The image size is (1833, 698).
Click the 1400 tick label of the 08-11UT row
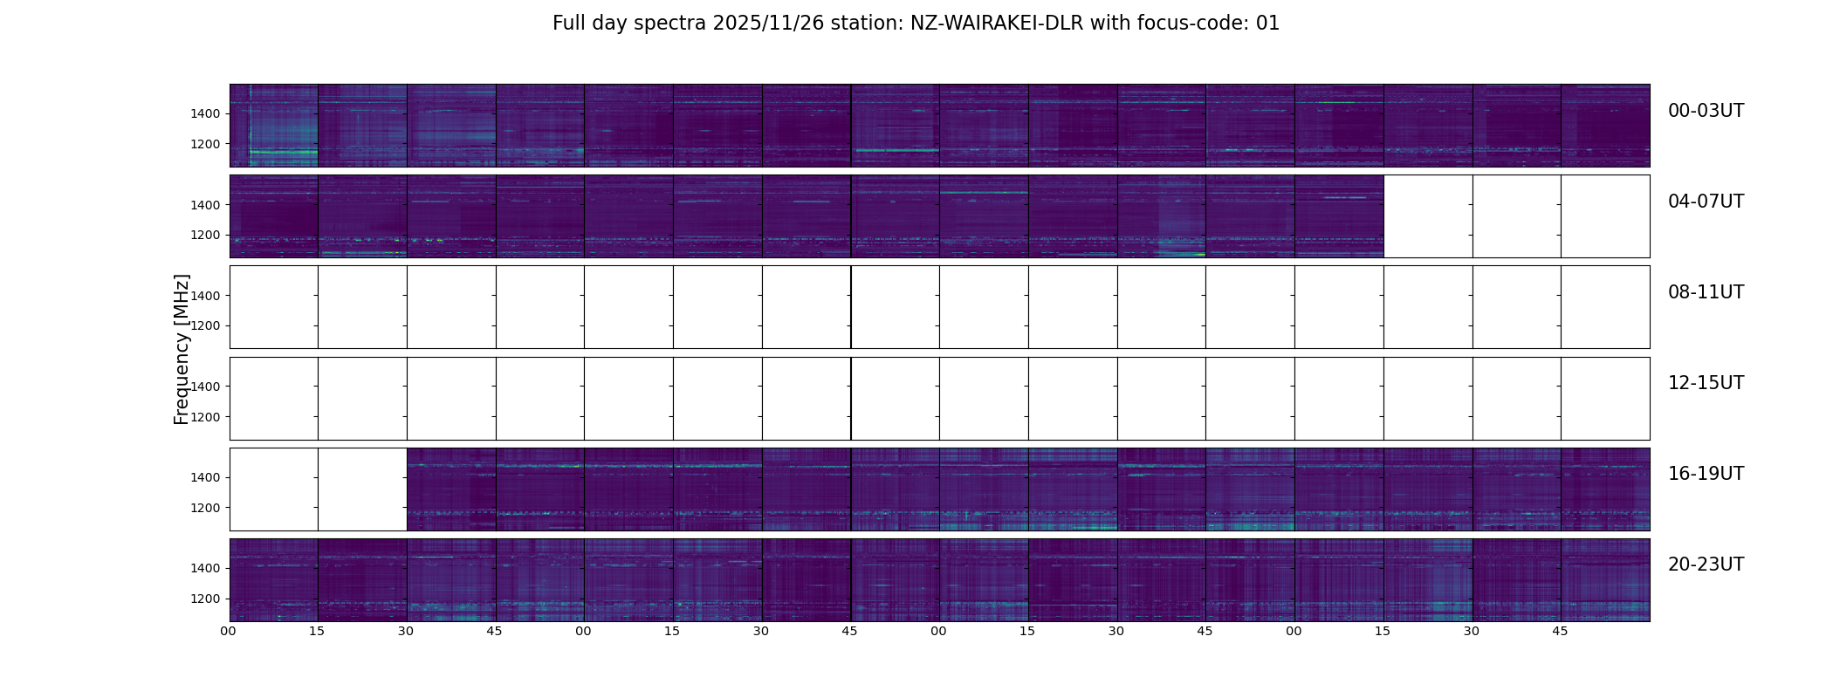tap(206, 296)
